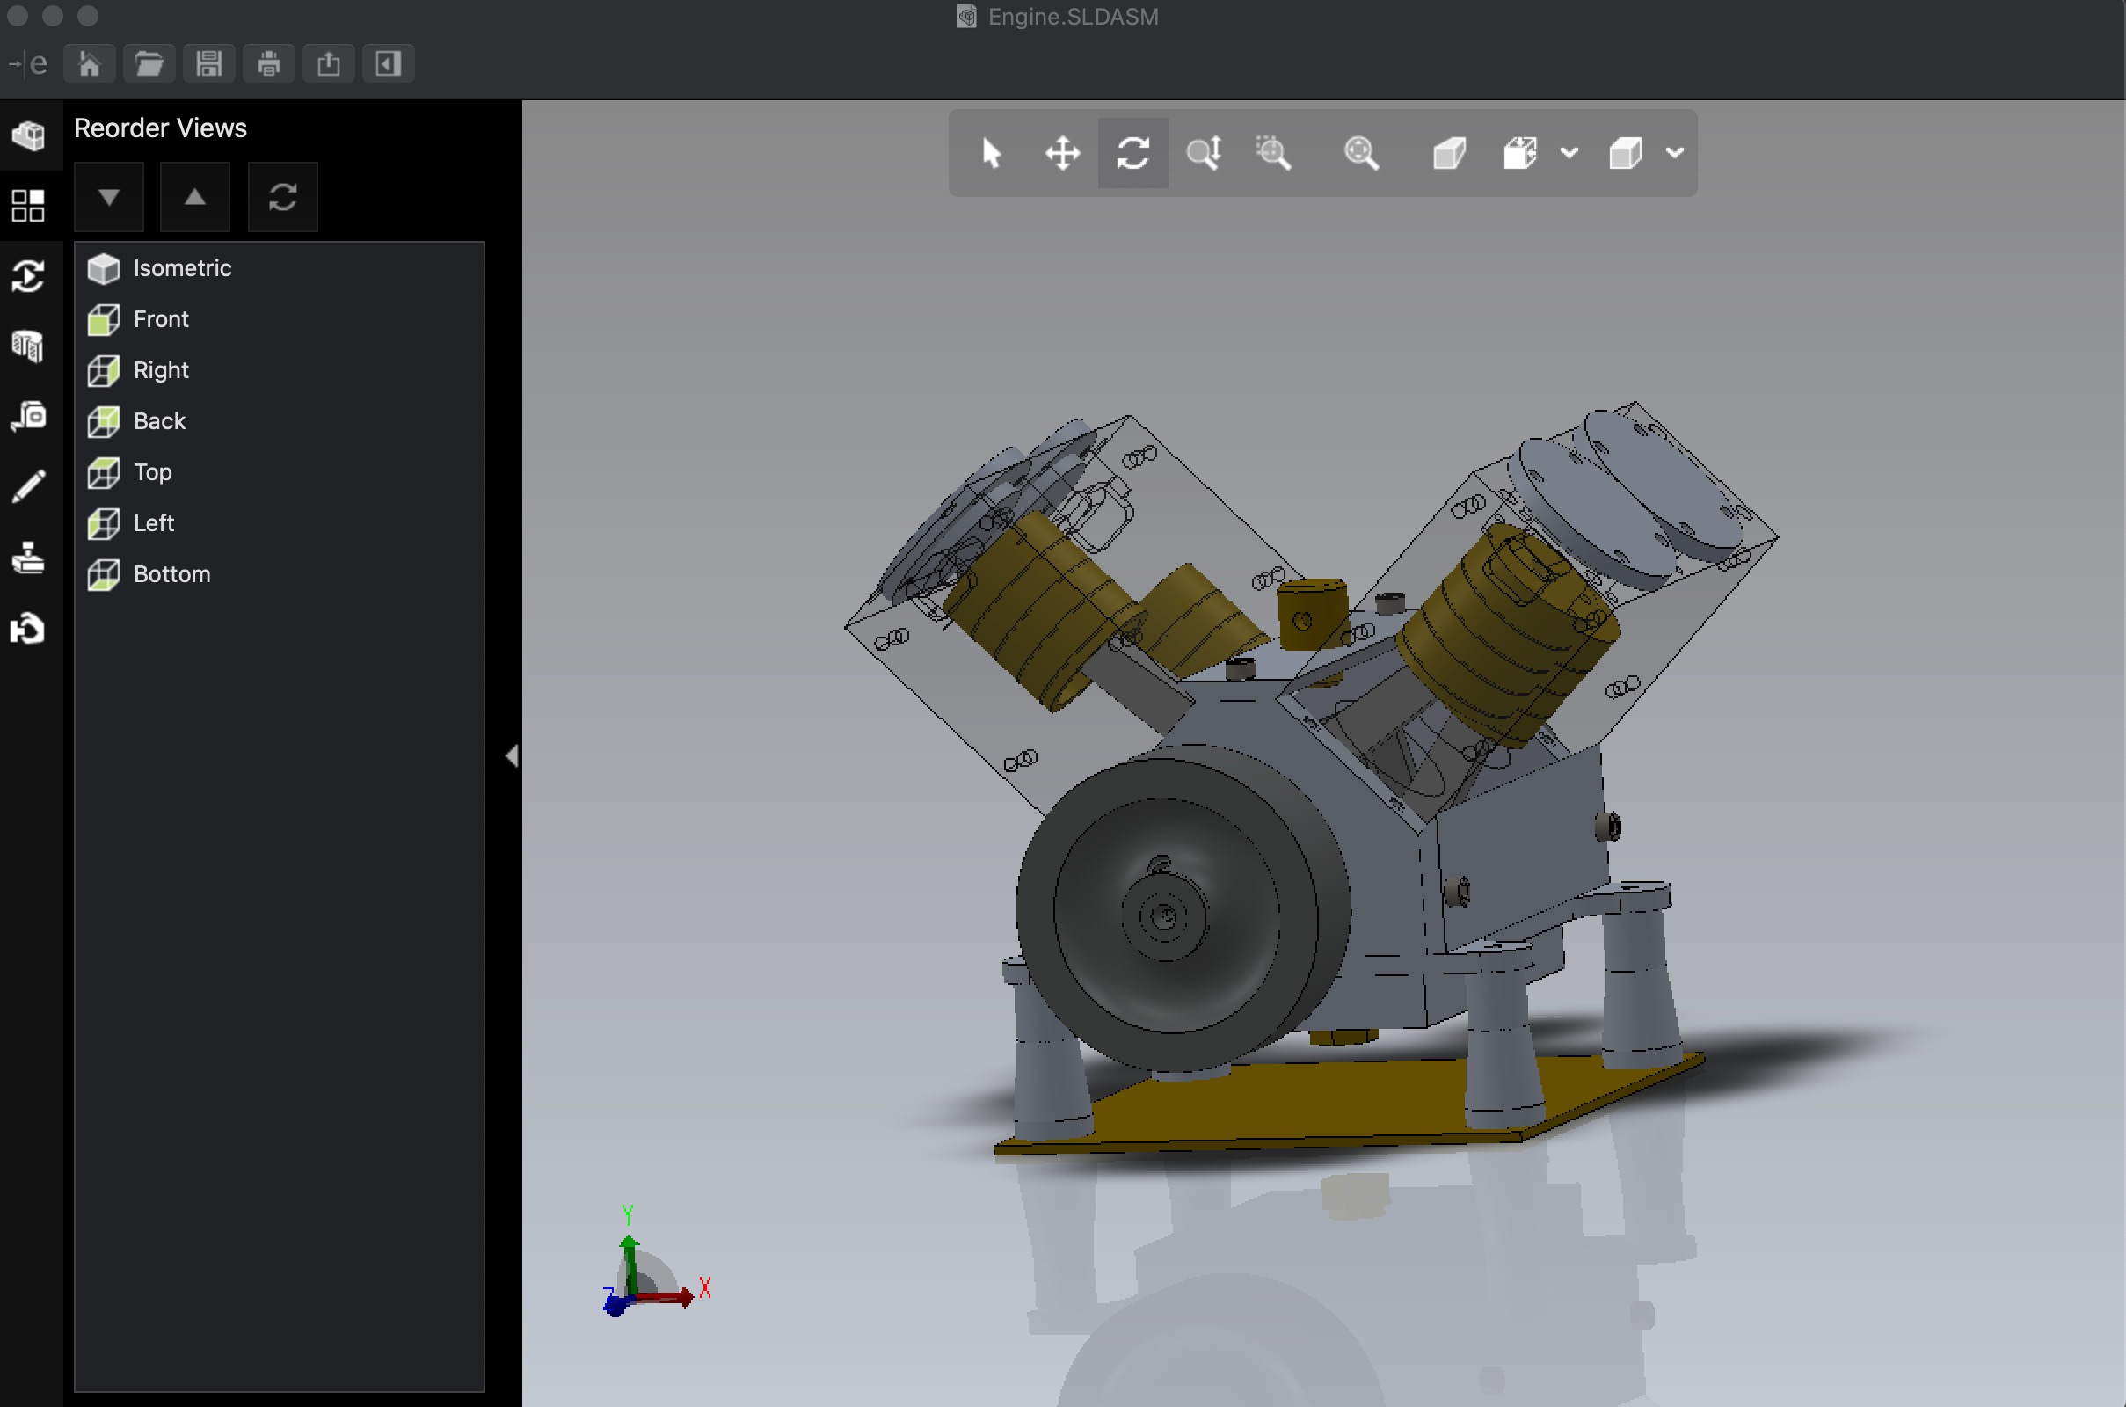Click the reset sidebar icon
Screen dimensions: 2126x1407
[x=29, y=628]
